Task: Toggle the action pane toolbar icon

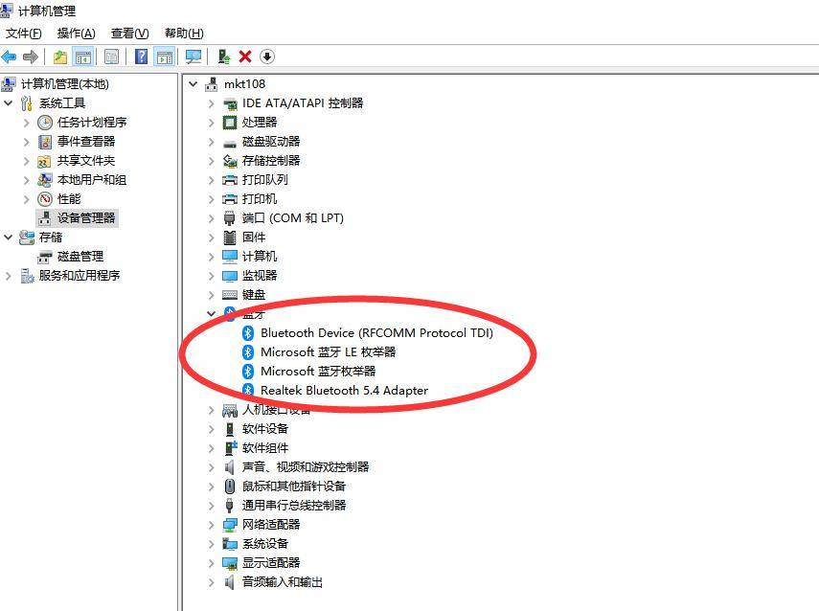Action: (x=165, y=57)
